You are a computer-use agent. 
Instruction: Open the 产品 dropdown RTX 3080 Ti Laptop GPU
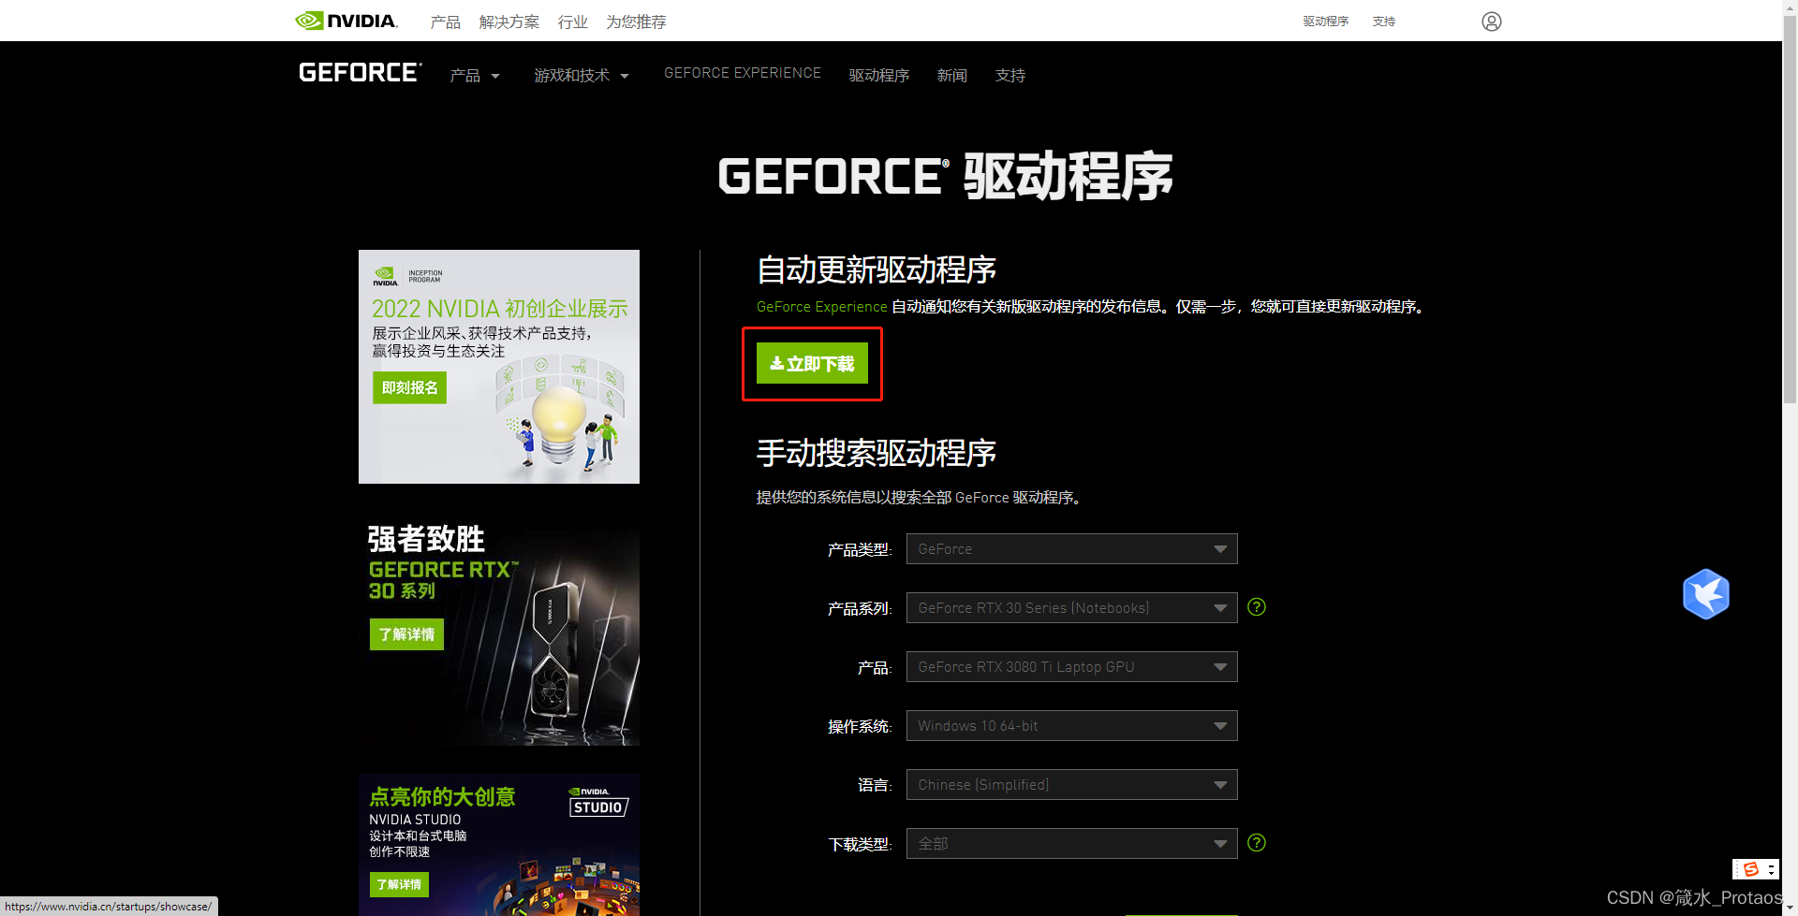coord(1071,667)
